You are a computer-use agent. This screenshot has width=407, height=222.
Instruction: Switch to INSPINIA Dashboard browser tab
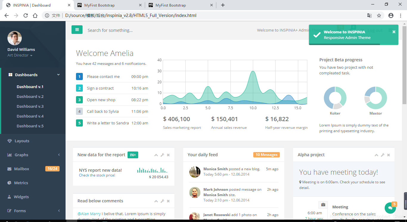[x=37, y=5]
